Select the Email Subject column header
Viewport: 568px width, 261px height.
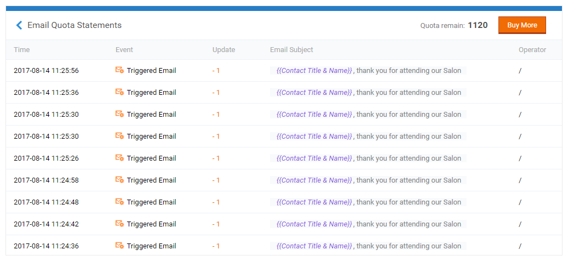coord(291,50)
